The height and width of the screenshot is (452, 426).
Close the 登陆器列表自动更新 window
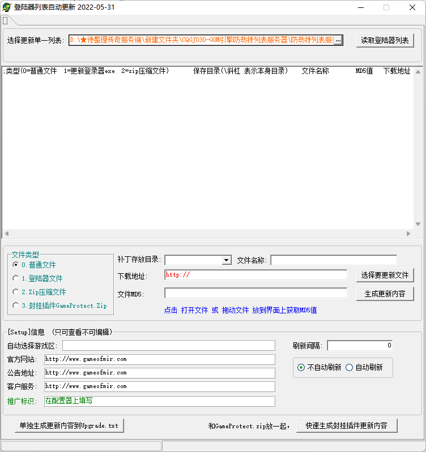tap(412, 7)
